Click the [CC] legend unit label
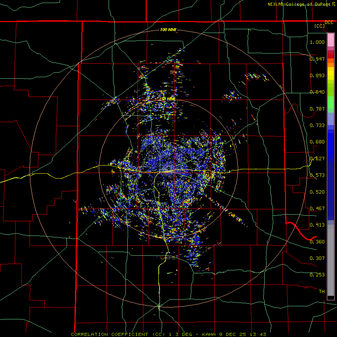337x337 pixels. (x=320, y=26)
